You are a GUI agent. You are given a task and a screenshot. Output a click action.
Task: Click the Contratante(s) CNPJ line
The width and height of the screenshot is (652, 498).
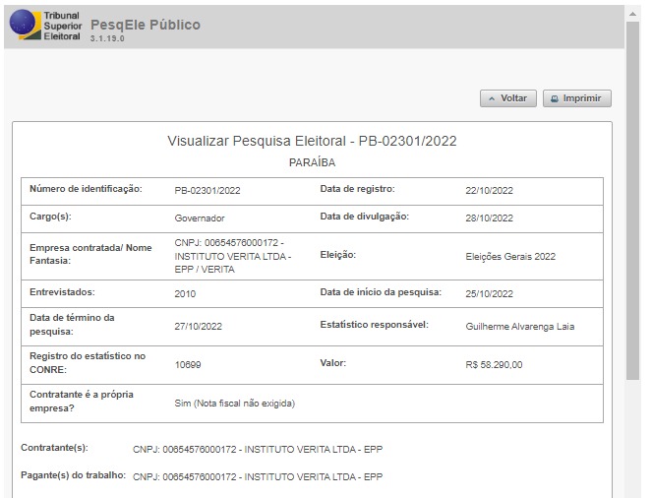(257, 450)
